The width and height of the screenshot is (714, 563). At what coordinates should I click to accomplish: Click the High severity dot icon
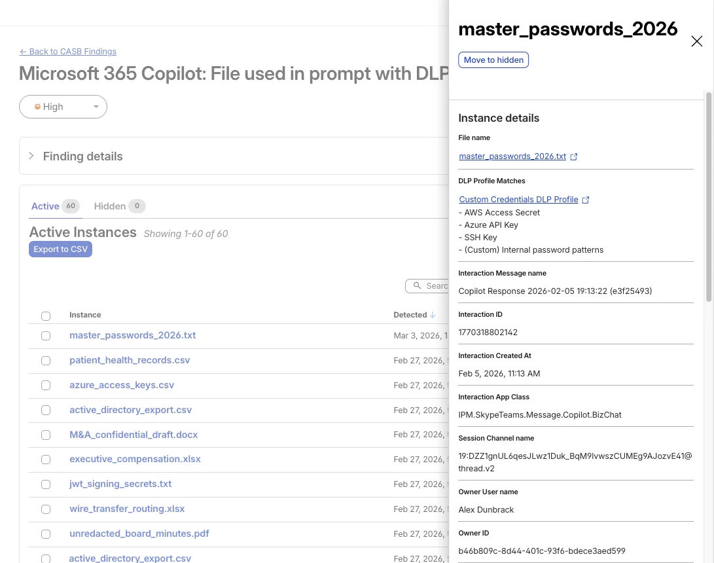tap(38, 106)
